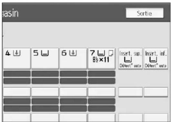
Task: Select tray 5 button
Action: click(x=45, y=59)
